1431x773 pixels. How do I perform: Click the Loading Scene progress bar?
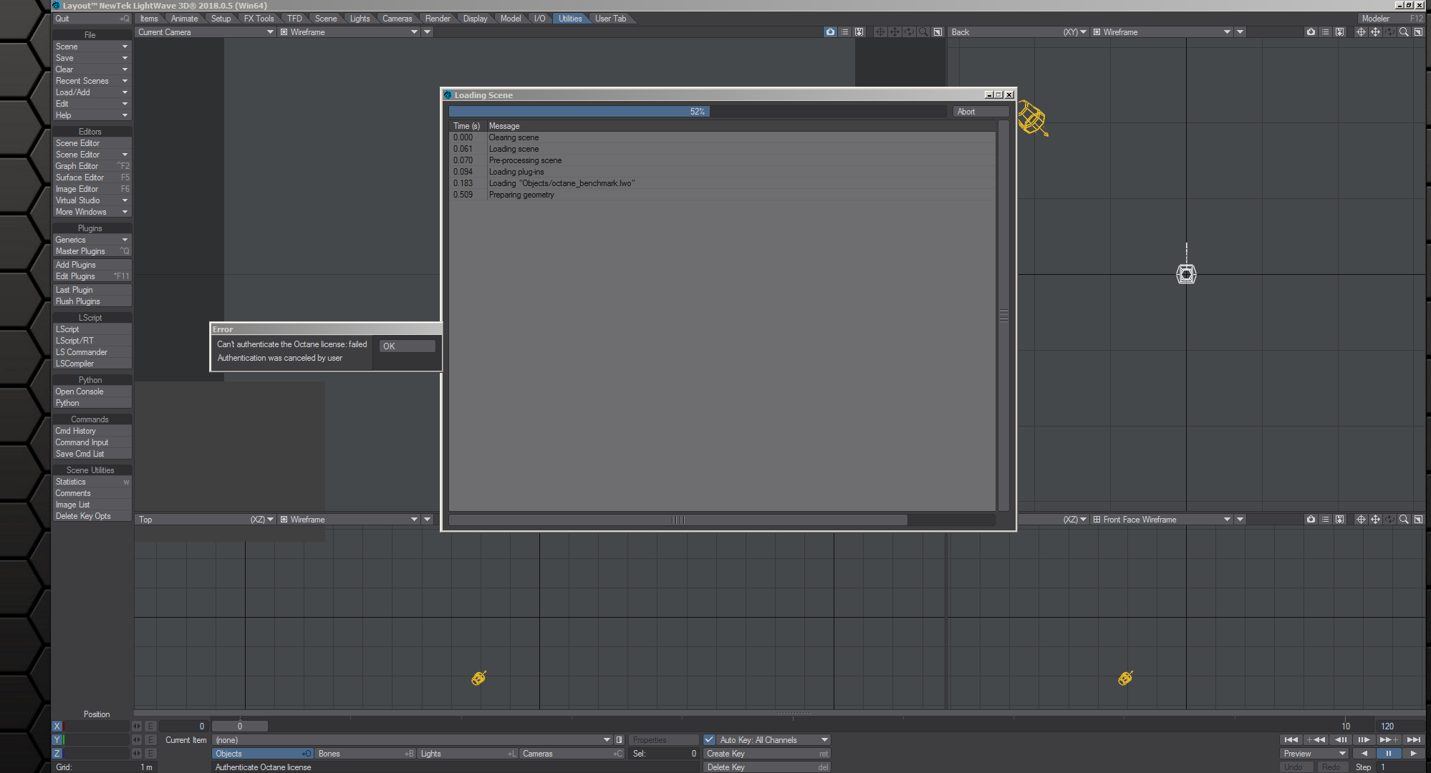697,112
